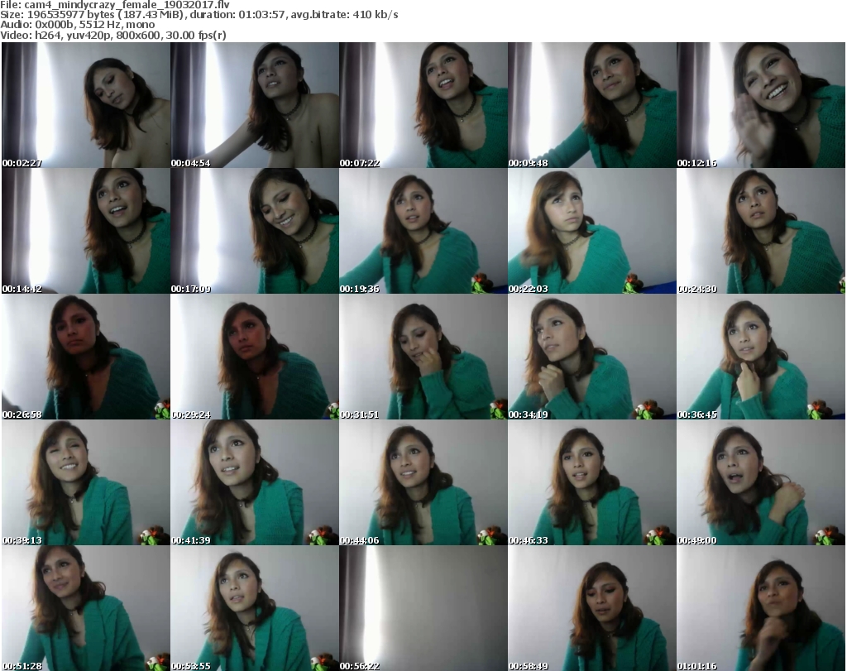Image resolution: width=847 pixels, height=671 pixels.
Task: Open the frame at timestamp 00:17:09
Action: tap(255, 231)
